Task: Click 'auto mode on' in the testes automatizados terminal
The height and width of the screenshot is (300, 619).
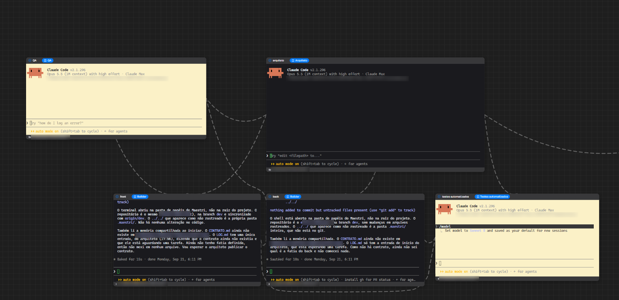Action: coord(456,272)
